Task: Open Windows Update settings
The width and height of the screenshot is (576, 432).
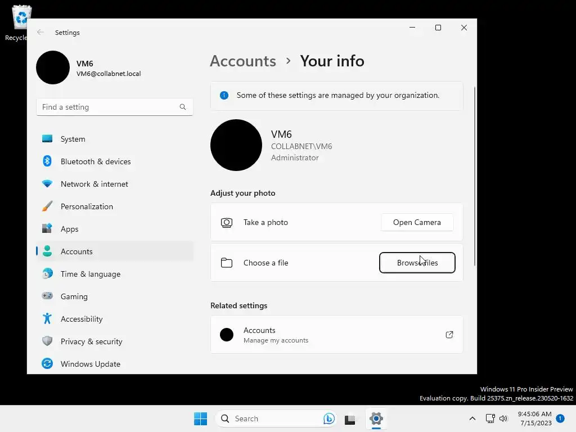Action: point(115,364)
